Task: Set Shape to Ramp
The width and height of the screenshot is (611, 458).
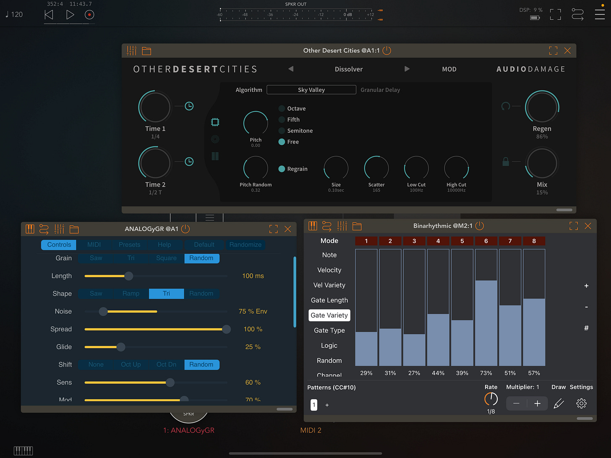Action: 131,294
